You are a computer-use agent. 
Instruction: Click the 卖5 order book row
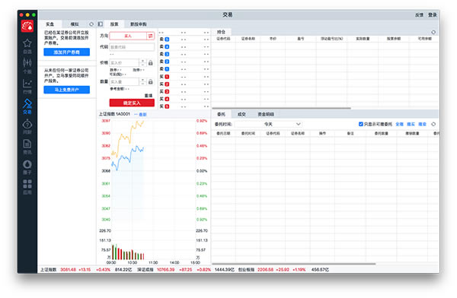click(184, 40)
